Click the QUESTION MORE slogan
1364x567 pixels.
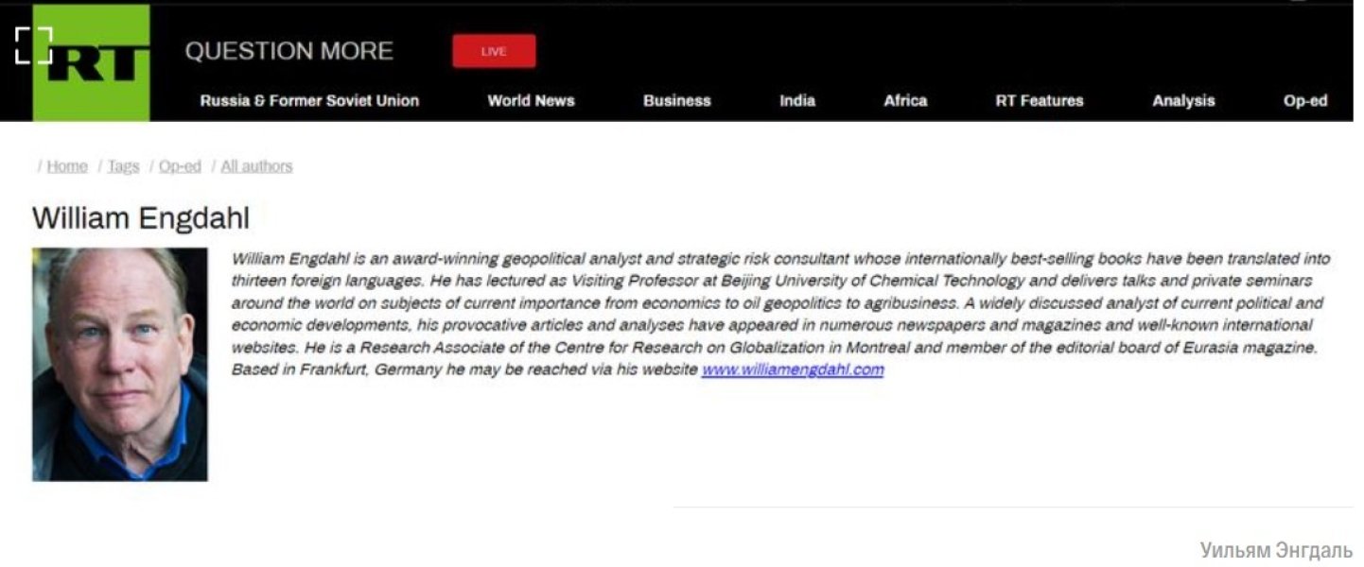pyautogui.click(x=289, y=51)
